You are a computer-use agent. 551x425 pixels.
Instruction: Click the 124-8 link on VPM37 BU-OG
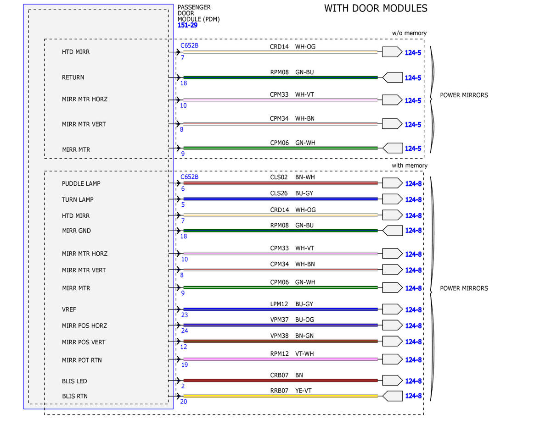coord(413,326)
